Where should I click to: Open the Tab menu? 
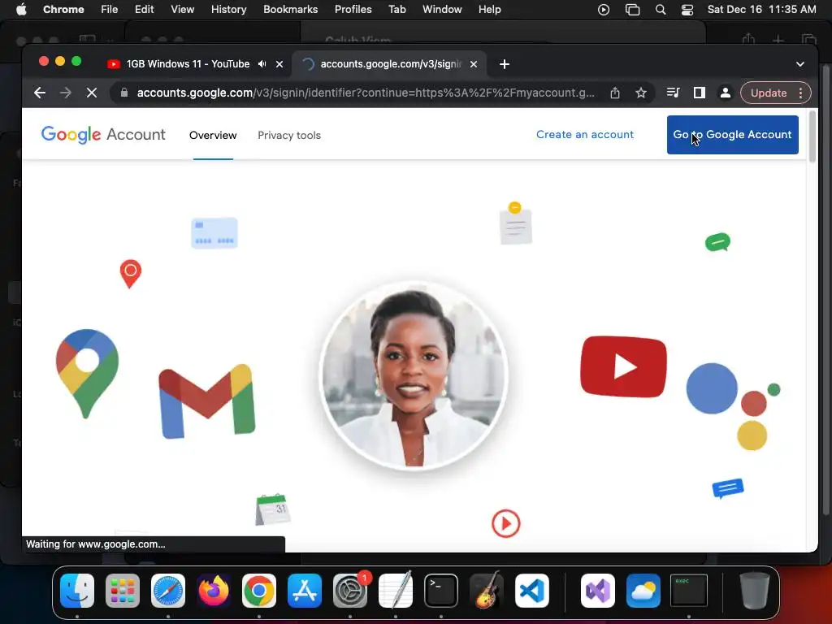396,10
